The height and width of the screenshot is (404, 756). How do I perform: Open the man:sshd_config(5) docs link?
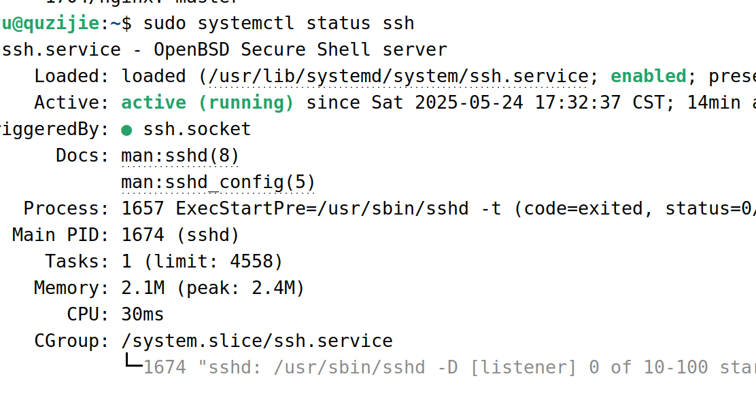click(218, 183)
